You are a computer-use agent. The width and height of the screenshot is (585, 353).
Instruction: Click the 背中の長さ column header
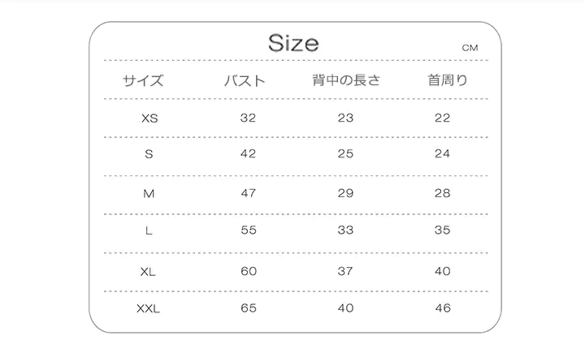tap(345, 80)
